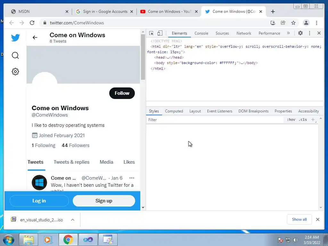Image resolution: width=328 pixels, height=246 pixels.
Task: Toggle the device toolbar in DevTools
Action: (x=160, y=33)
